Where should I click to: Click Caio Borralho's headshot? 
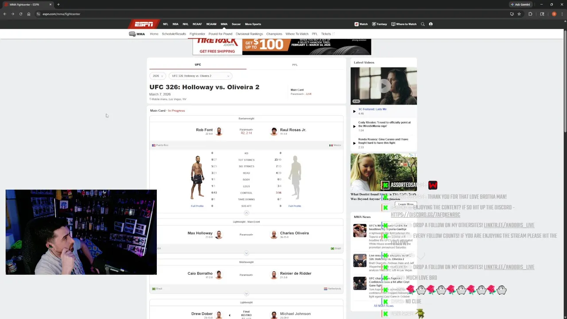click(x=219, y=275)
